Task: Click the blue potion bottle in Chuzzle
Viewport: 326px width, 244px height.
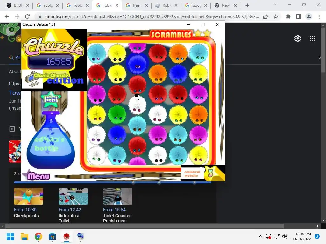Action: coord(51,140)
